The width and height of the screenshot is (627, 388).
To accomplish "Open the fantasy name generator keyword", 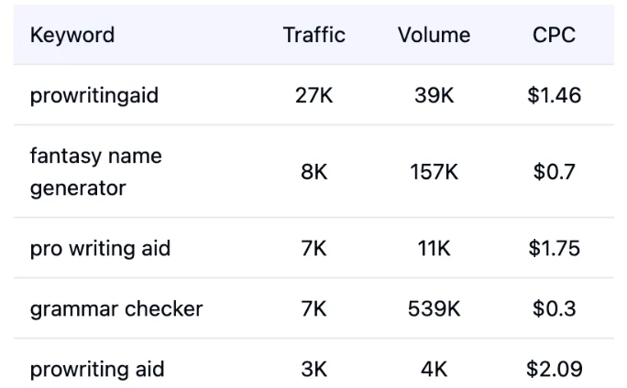I will coord(95,172).
